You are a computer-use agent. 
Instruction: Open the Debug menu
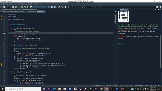point(19,4)
